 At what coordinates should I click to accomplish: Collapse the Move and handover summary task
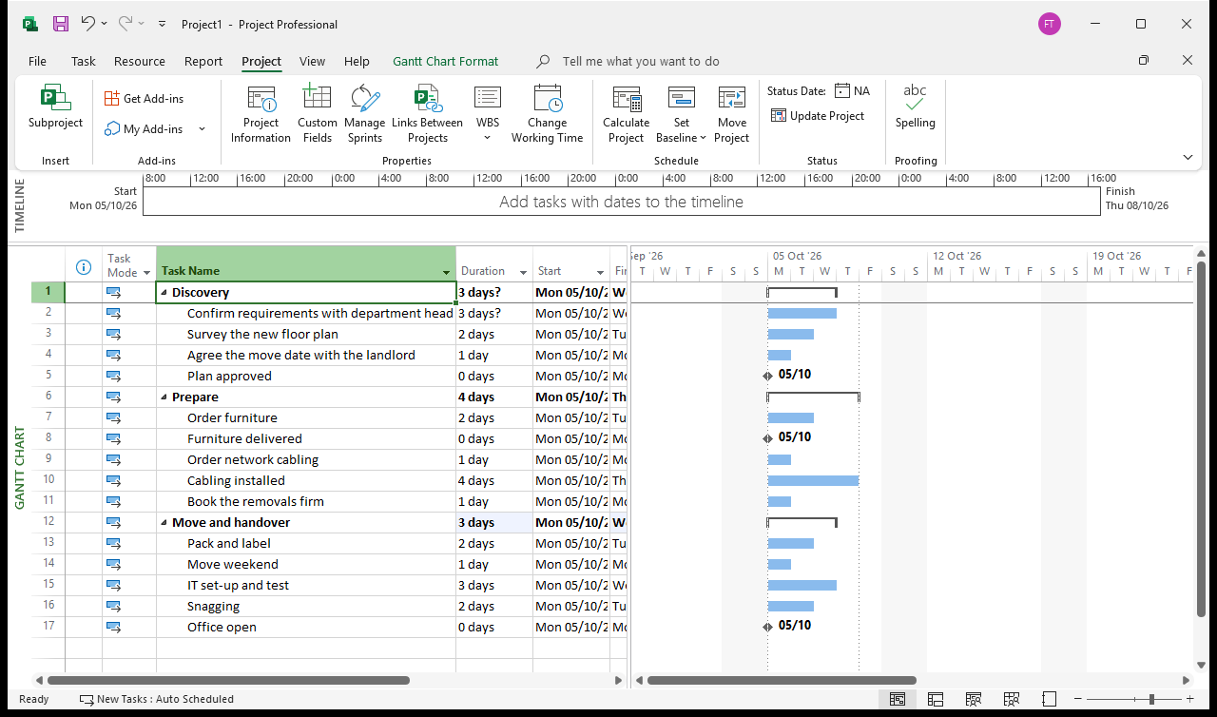(164, 523)
